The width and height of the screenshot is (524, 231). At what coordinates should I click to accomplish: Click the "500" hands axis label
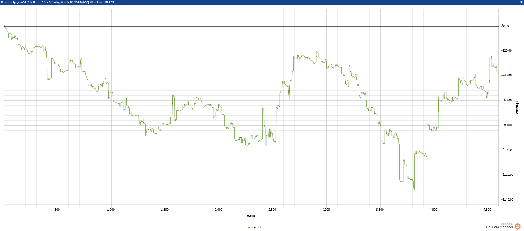pos(57,210)
